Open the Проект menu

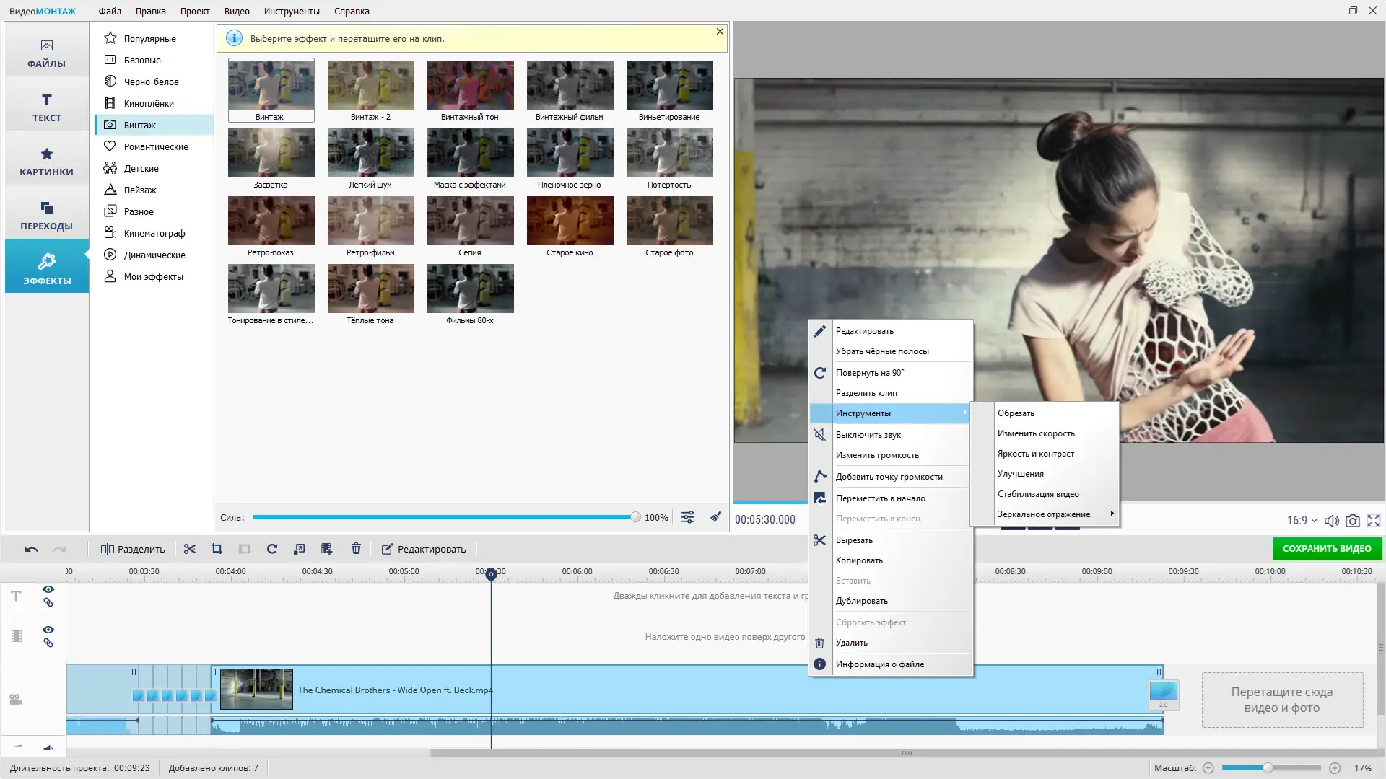click(195, 11)
